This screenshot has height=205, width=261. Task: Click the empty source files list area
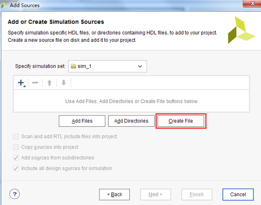coord(131,101)
